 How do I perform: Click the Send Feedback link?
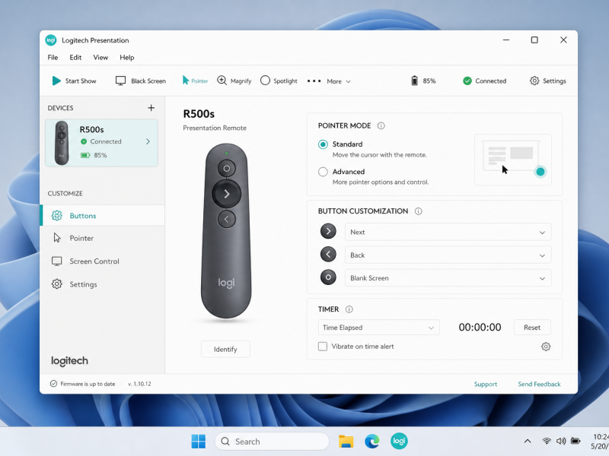point(539,384)
